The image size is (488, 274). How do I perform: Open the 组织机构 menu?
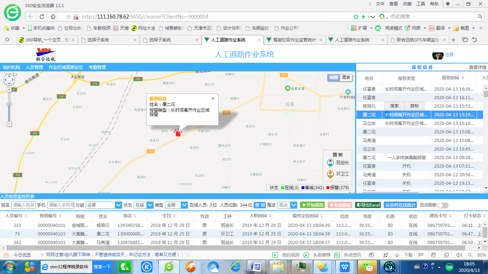[x=11, y=67]
